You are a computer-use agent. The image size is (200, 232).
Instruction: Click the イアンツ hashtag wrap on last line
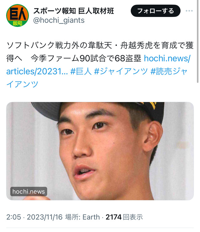click(22, 84)
